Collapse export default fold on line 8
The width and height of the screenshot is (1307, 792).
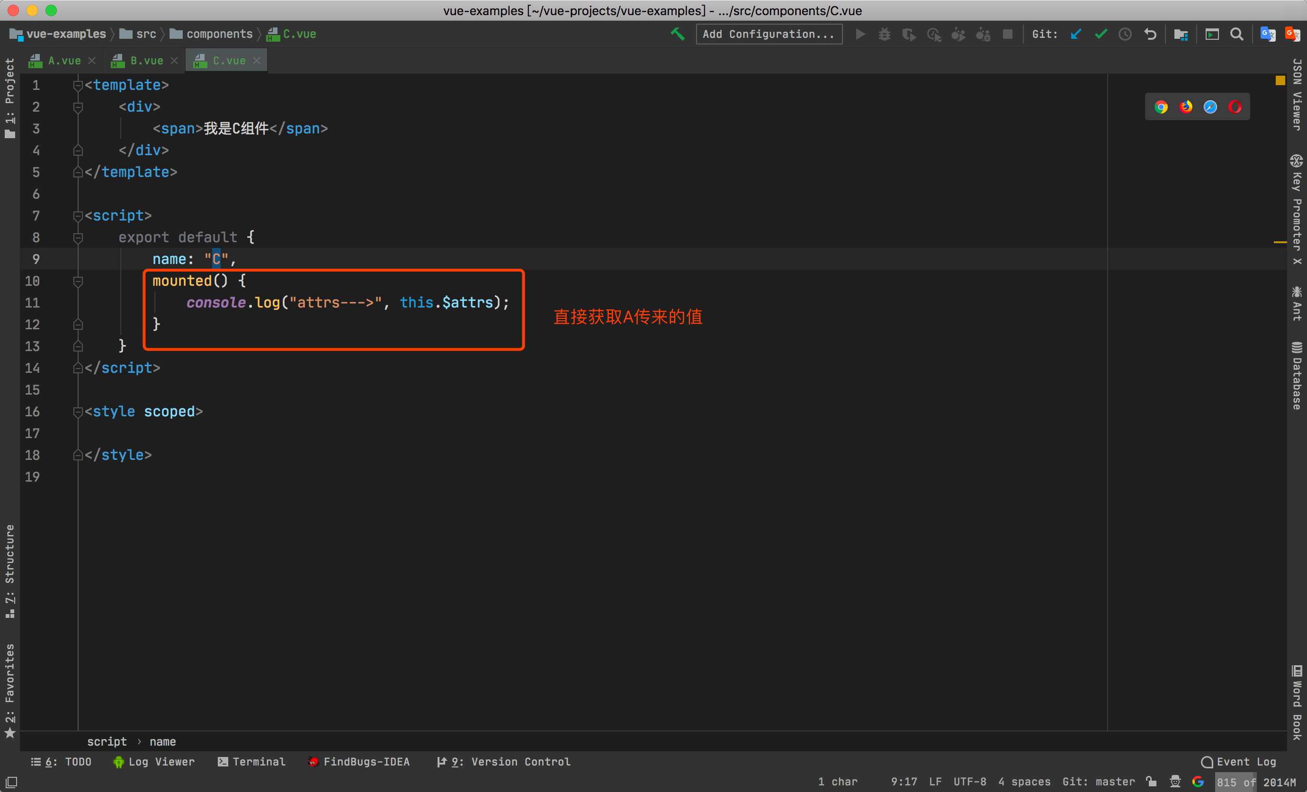pos(78,238)
